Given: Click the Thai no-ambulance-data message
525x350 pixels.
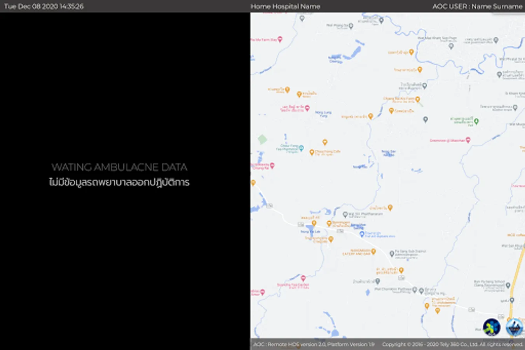Looking at the screenshot, I should tap(119, 182).
